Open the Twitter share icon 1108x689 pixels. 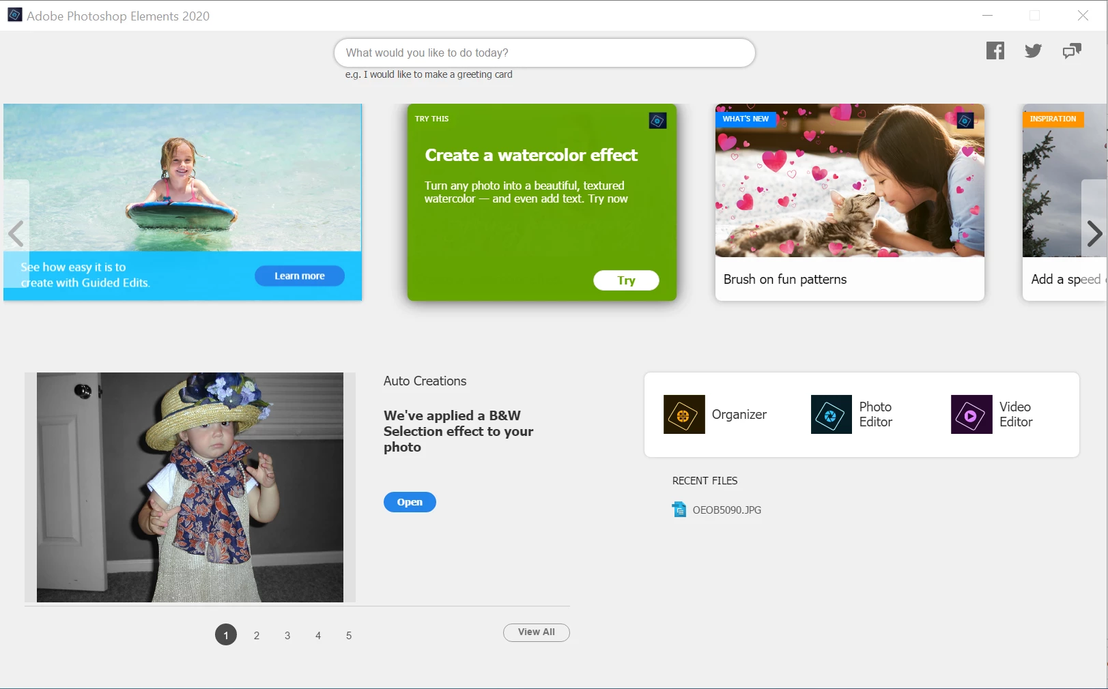tap(1033, 50)
